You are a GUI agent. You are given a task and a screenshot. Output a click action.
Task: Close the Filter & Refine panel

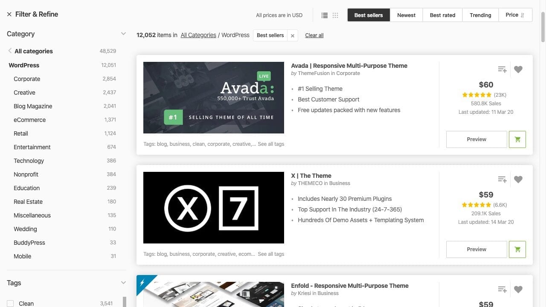[9, 14]
